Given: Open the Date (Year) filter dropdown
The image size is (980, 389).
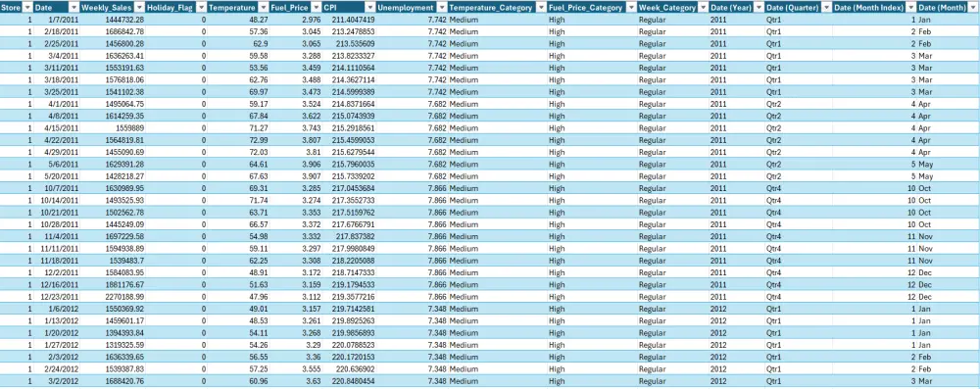Looking at the screenshot, I should click(759, 8).
